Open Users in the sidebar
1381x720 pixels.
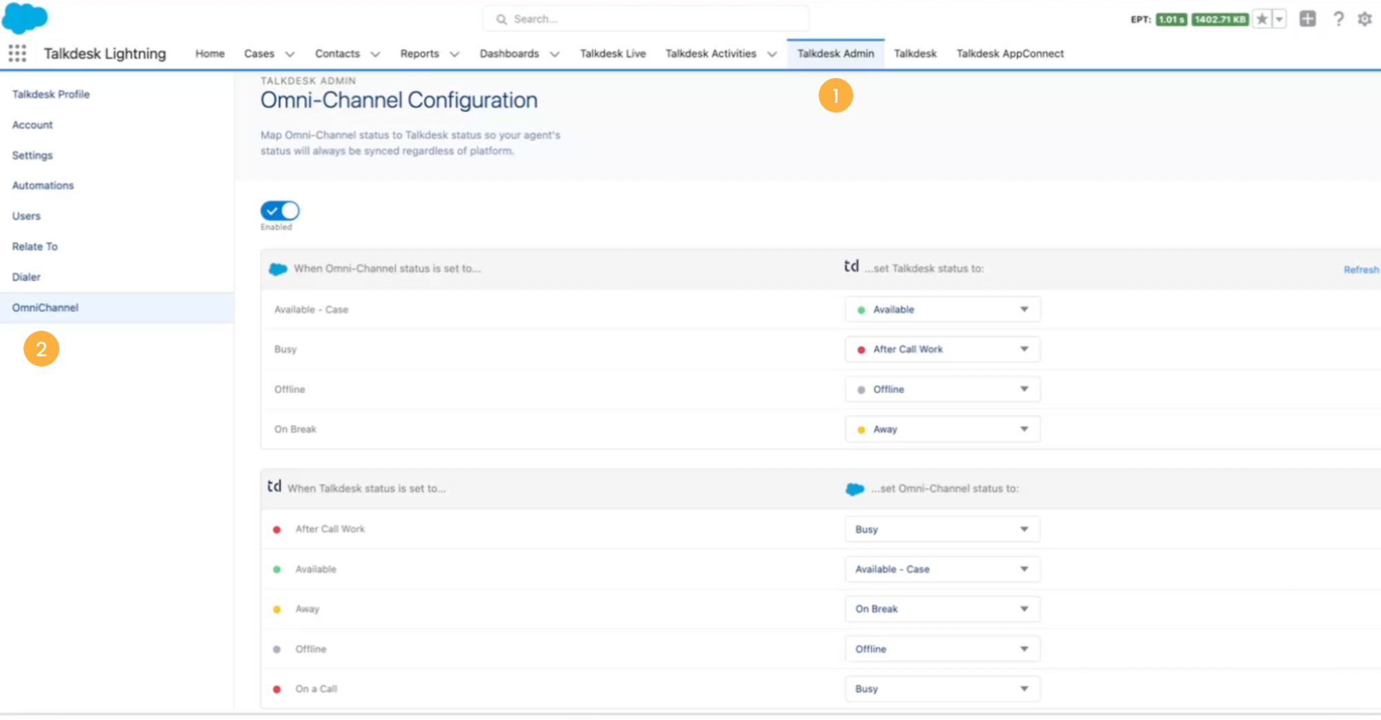click(26, 216)
